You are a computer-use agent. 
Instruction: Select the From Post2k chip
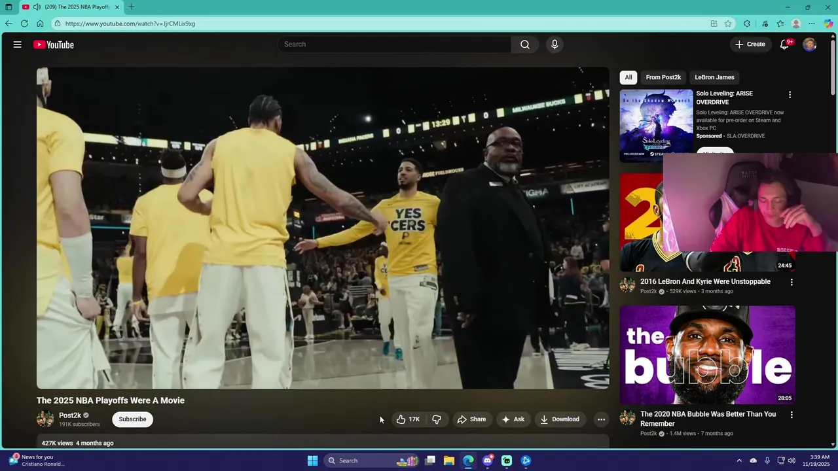pos(663,77)
